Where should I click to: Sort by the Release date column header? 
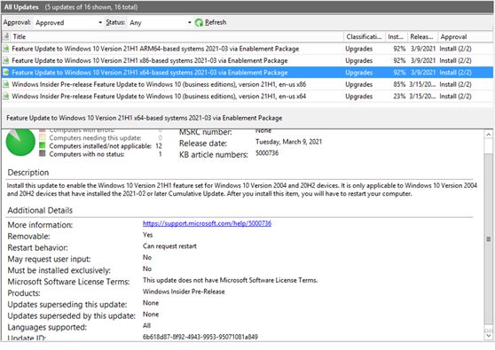click(x=422, y=37)
